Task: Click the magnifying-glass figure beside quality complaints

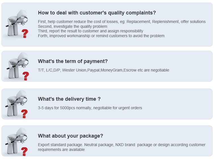Action: click(x=16, y=22)
